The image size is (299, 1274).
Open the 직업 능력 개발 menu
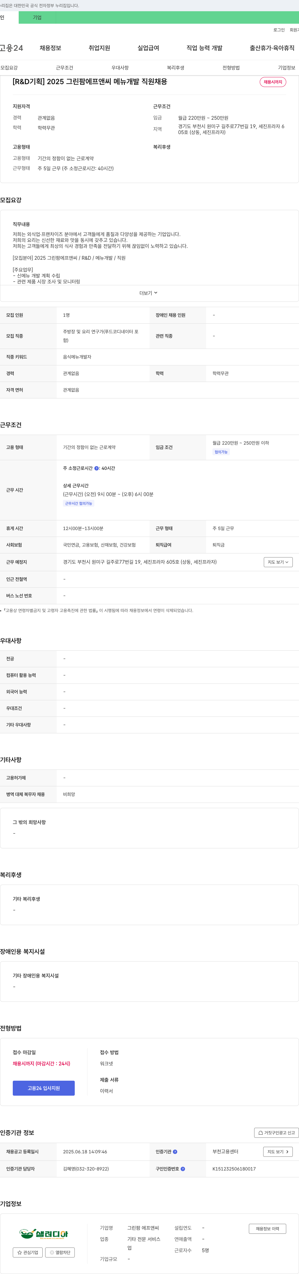pyautogui.click(x=204, y=48)
